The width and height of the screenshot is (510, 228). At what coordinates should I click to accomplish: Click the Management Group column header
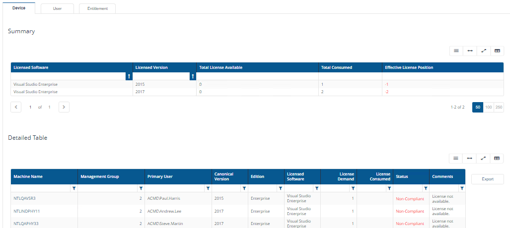coord(111,176)
